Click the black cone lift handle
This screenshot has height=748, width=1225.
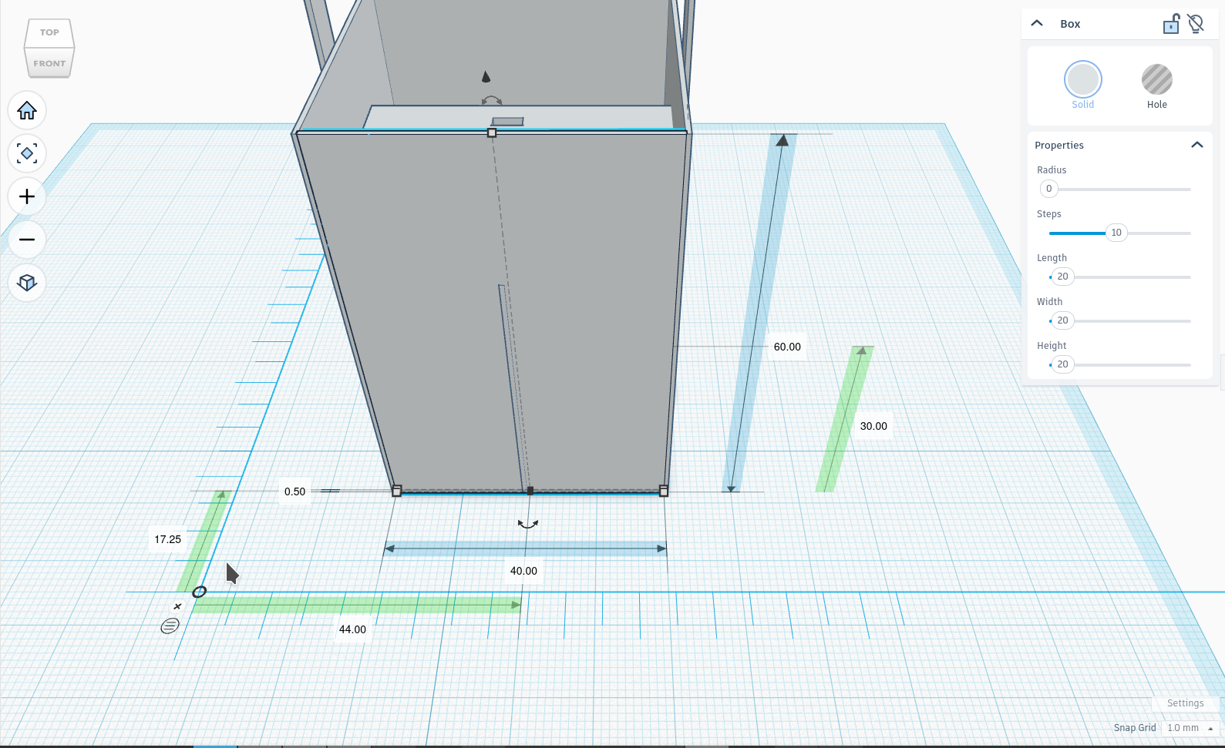tap(486, 76)
